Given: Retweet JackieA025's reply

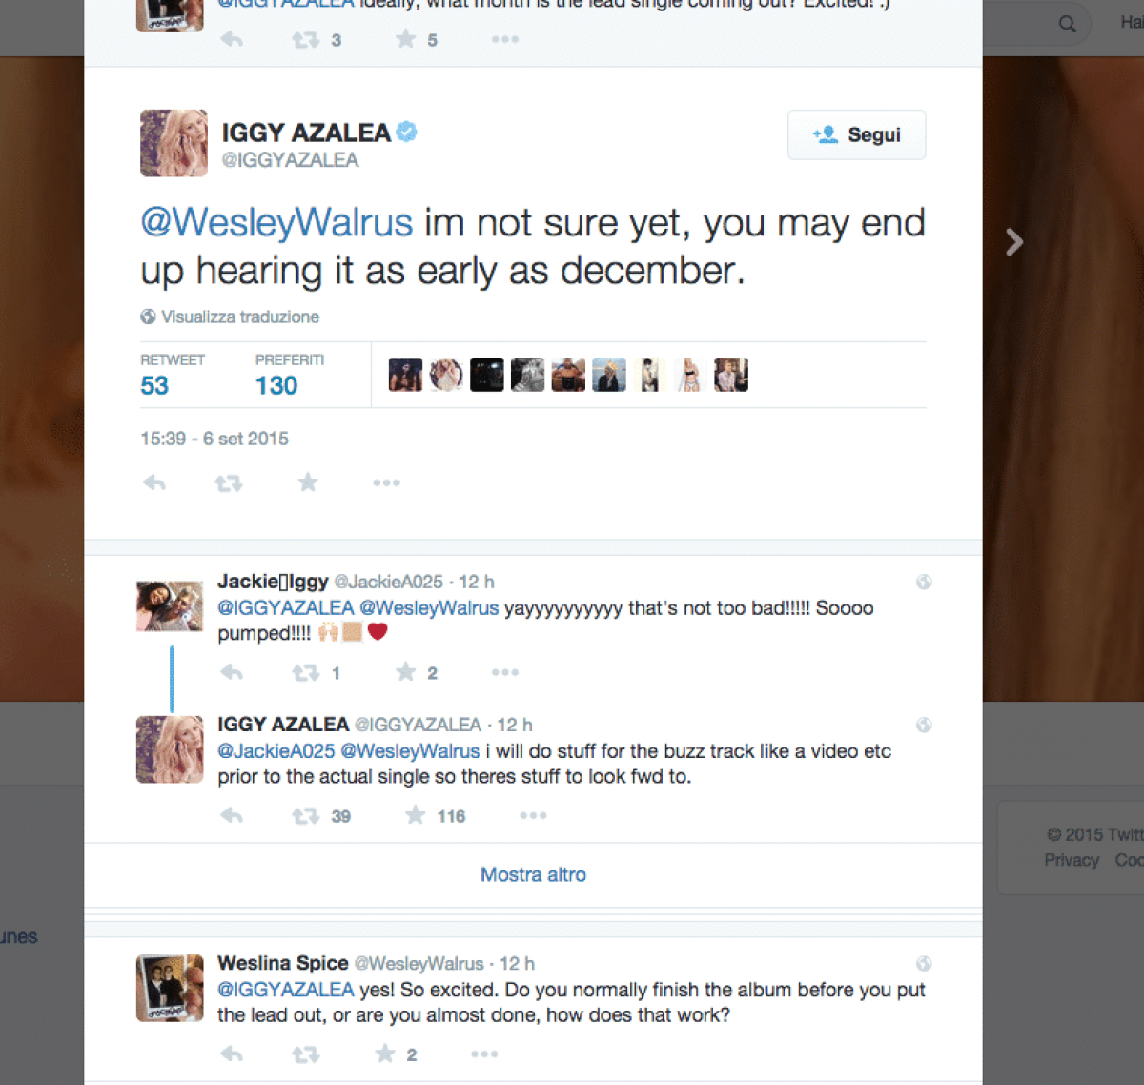Looking at the screenshot, I should point(305,673).
